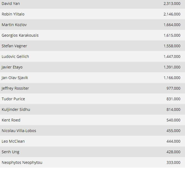Select player Ludovic Geilich
The height and width of the screenshot is (169, 185).
(x=15, y=57)
